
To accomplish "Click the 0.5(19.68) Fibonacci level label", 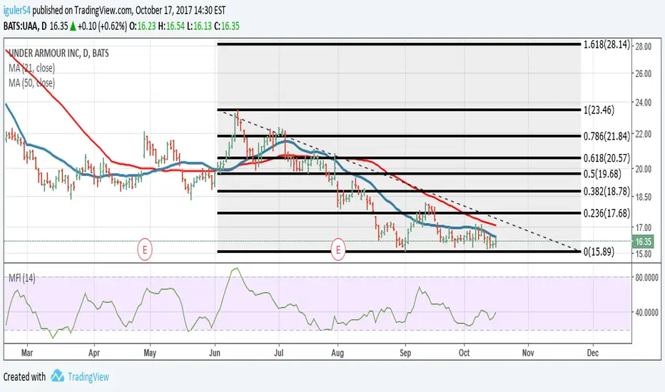I will pyautogui.click(x=602, y=174).
